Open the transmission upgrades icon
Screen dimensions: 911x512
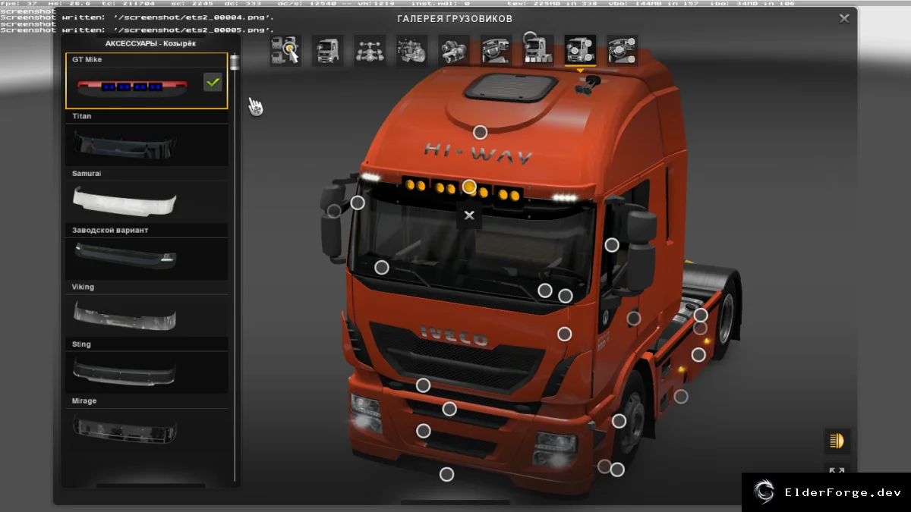pyautogui.click(x=454, y=51)
